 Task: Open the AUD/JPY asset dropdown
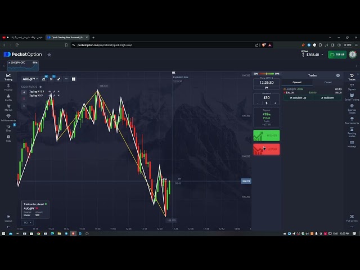point(30,79)
